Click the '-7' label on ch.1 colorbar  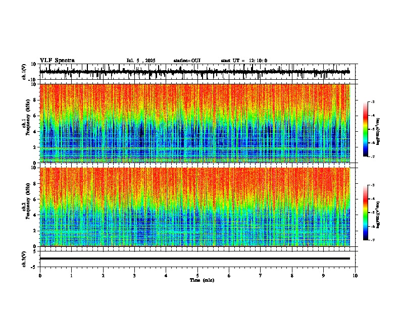coord(373,157)
